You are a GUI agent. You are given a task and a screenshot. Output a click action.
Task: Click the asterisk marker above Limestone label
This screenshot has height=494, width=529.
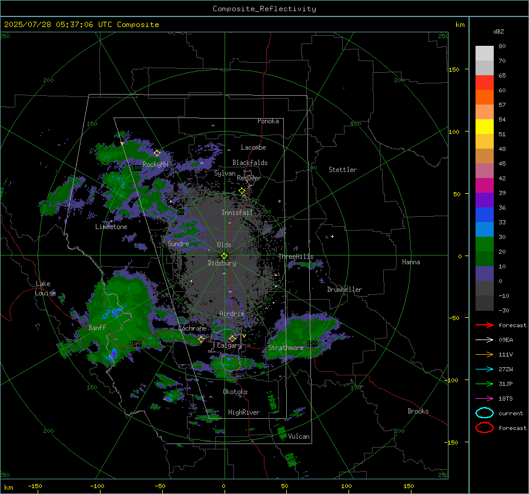click(x=111, y=221)
